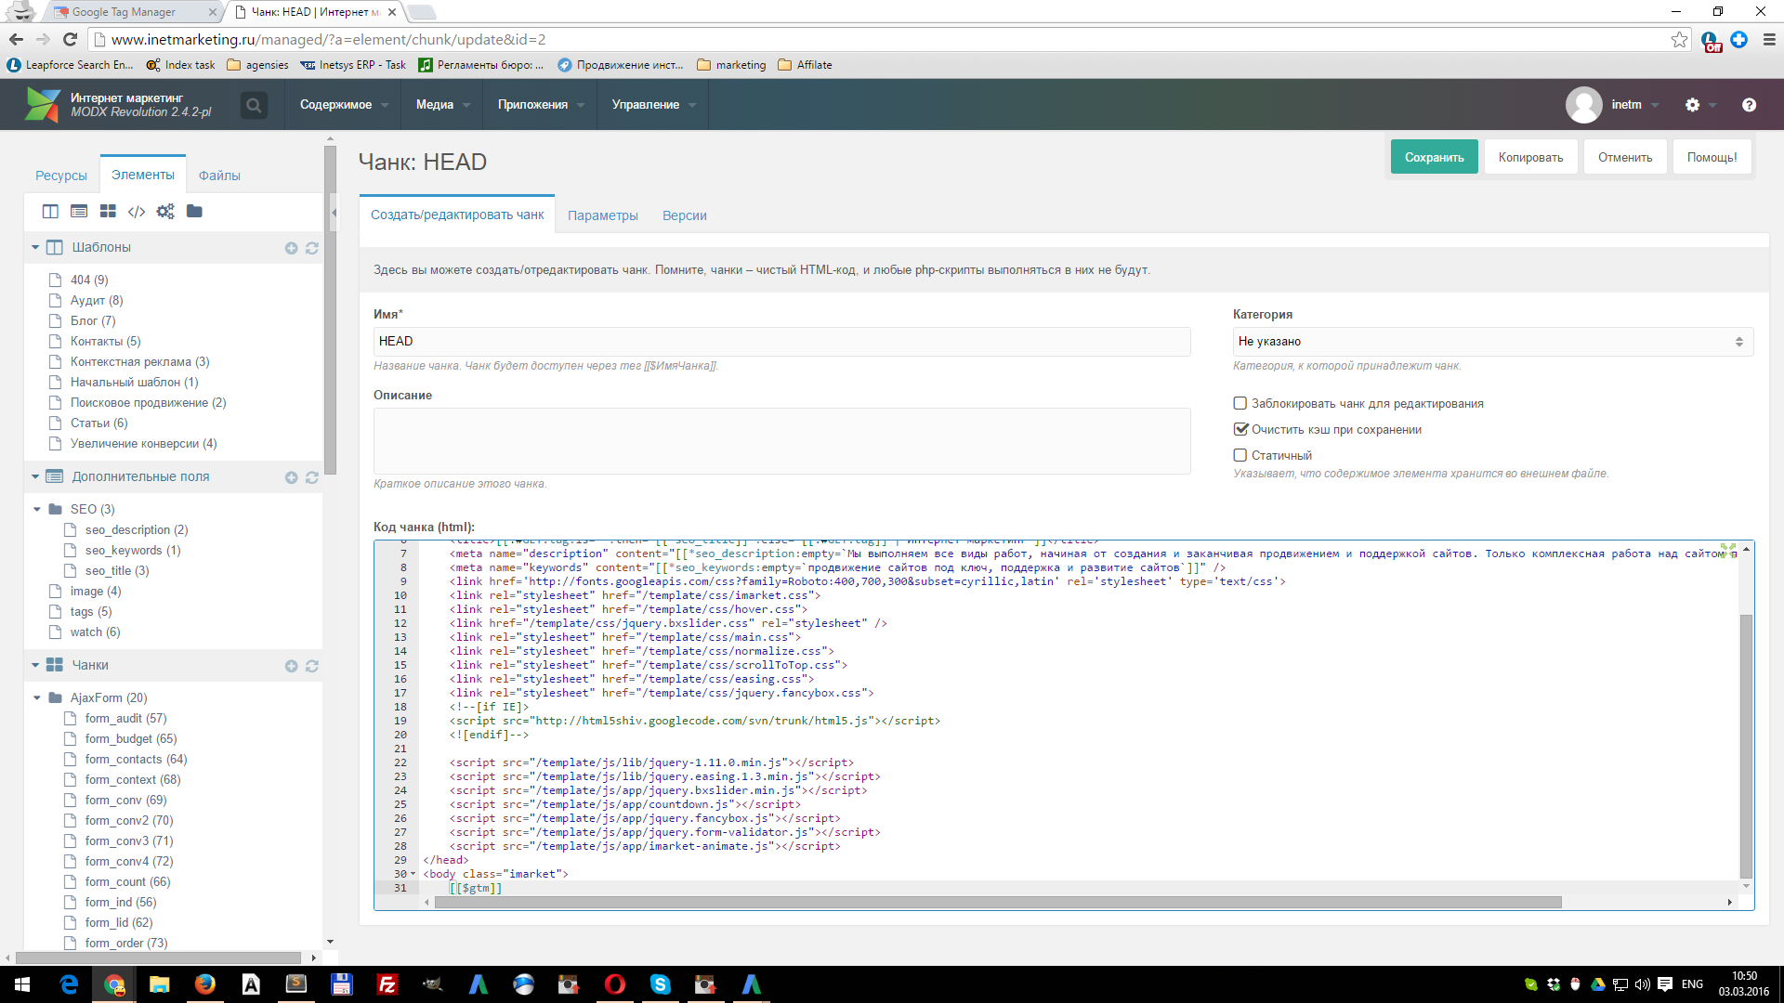Refresh the Шаблоны section
This screenshot has width=1784, height=1003.
point(312,248)
